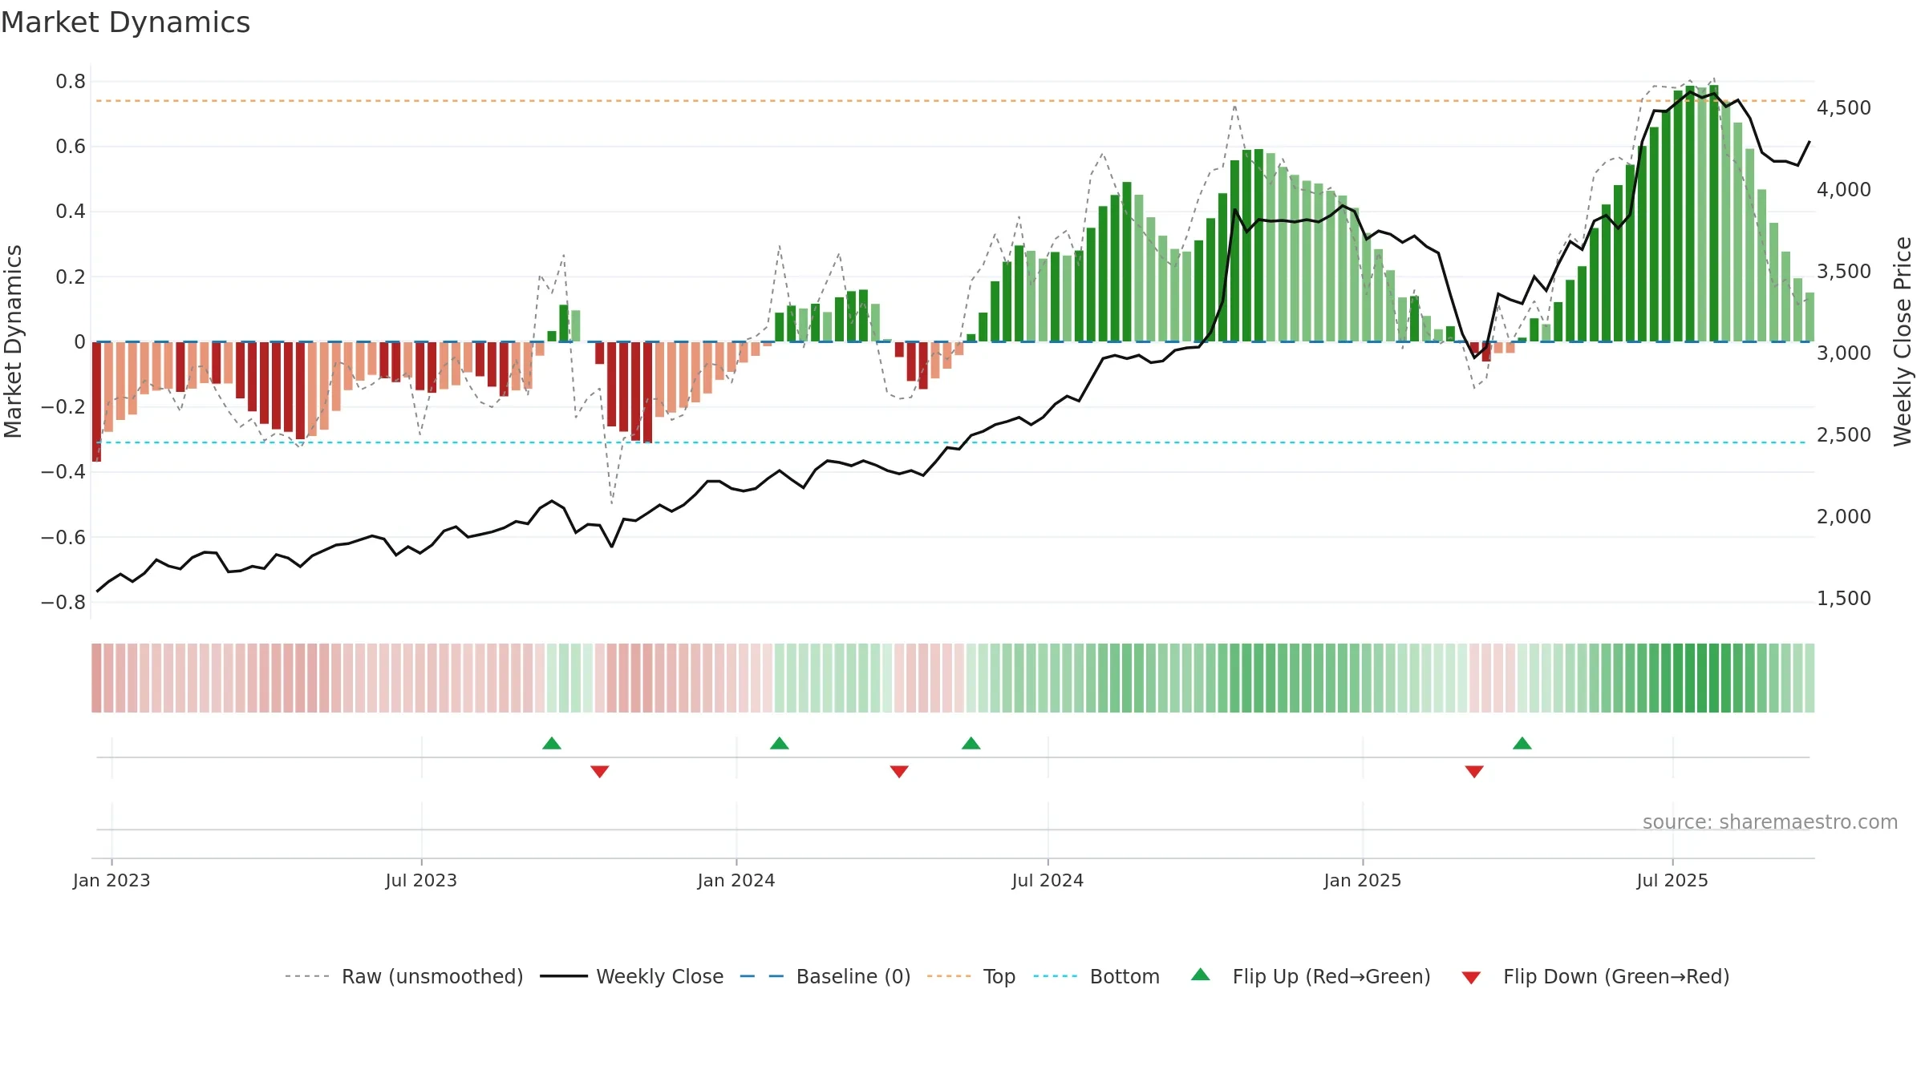Click the 4,500 right axis price label
The image size is (1925, 1082).
(x=1843, y=108)
